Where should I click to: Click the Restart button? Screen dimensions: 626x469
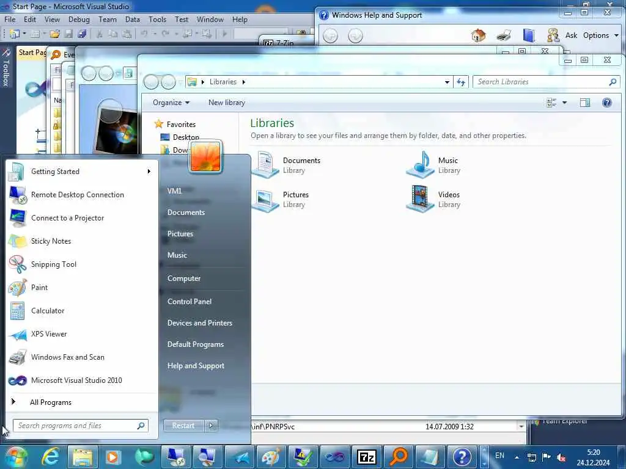(183, 426)
